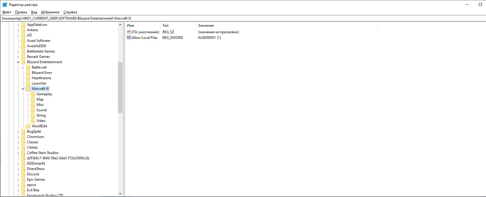Select the Warcraft III folder icon

click(x=28, y=89)
